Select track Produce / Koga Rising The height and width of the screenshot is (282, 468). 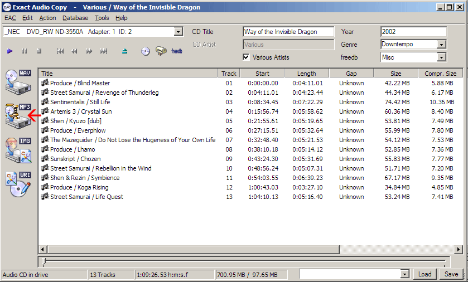click(79, 187)
